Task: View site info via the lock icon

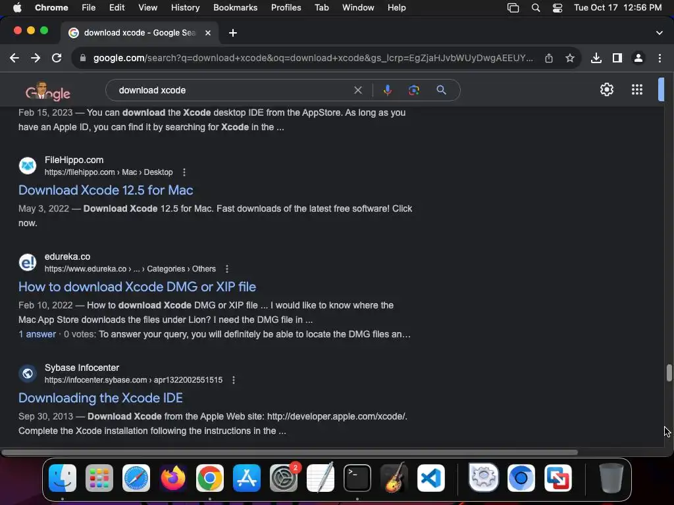Action: [x=83, y=58]
